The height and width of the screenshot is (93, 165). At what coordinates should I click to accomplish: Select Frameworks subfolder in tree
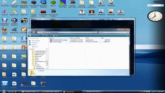point(40,68)
